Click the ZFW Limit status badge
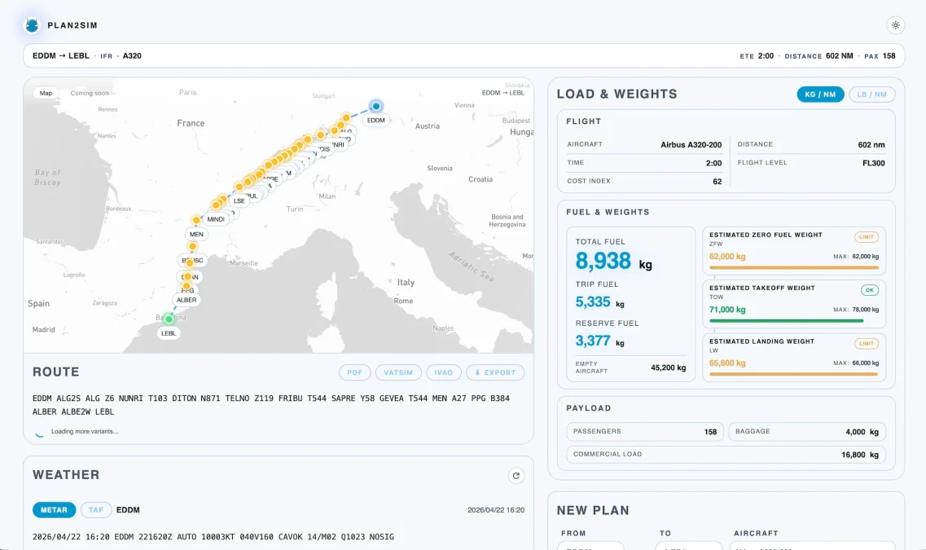This screenshot has width=926, height=550. coord(867,237)
